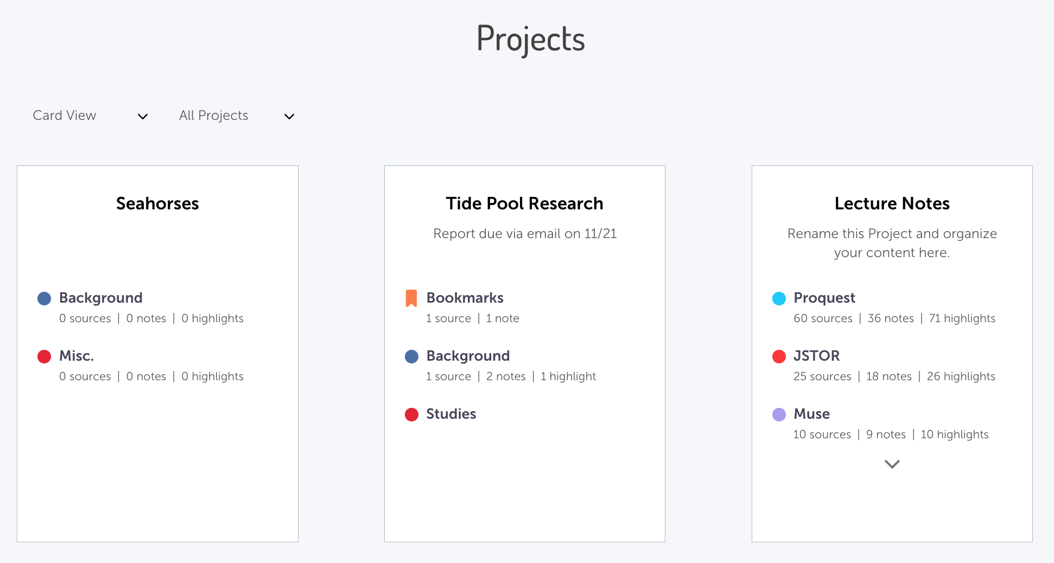Click '9 notes' under Muse
1054x563 pixels.
coord(886,434)
